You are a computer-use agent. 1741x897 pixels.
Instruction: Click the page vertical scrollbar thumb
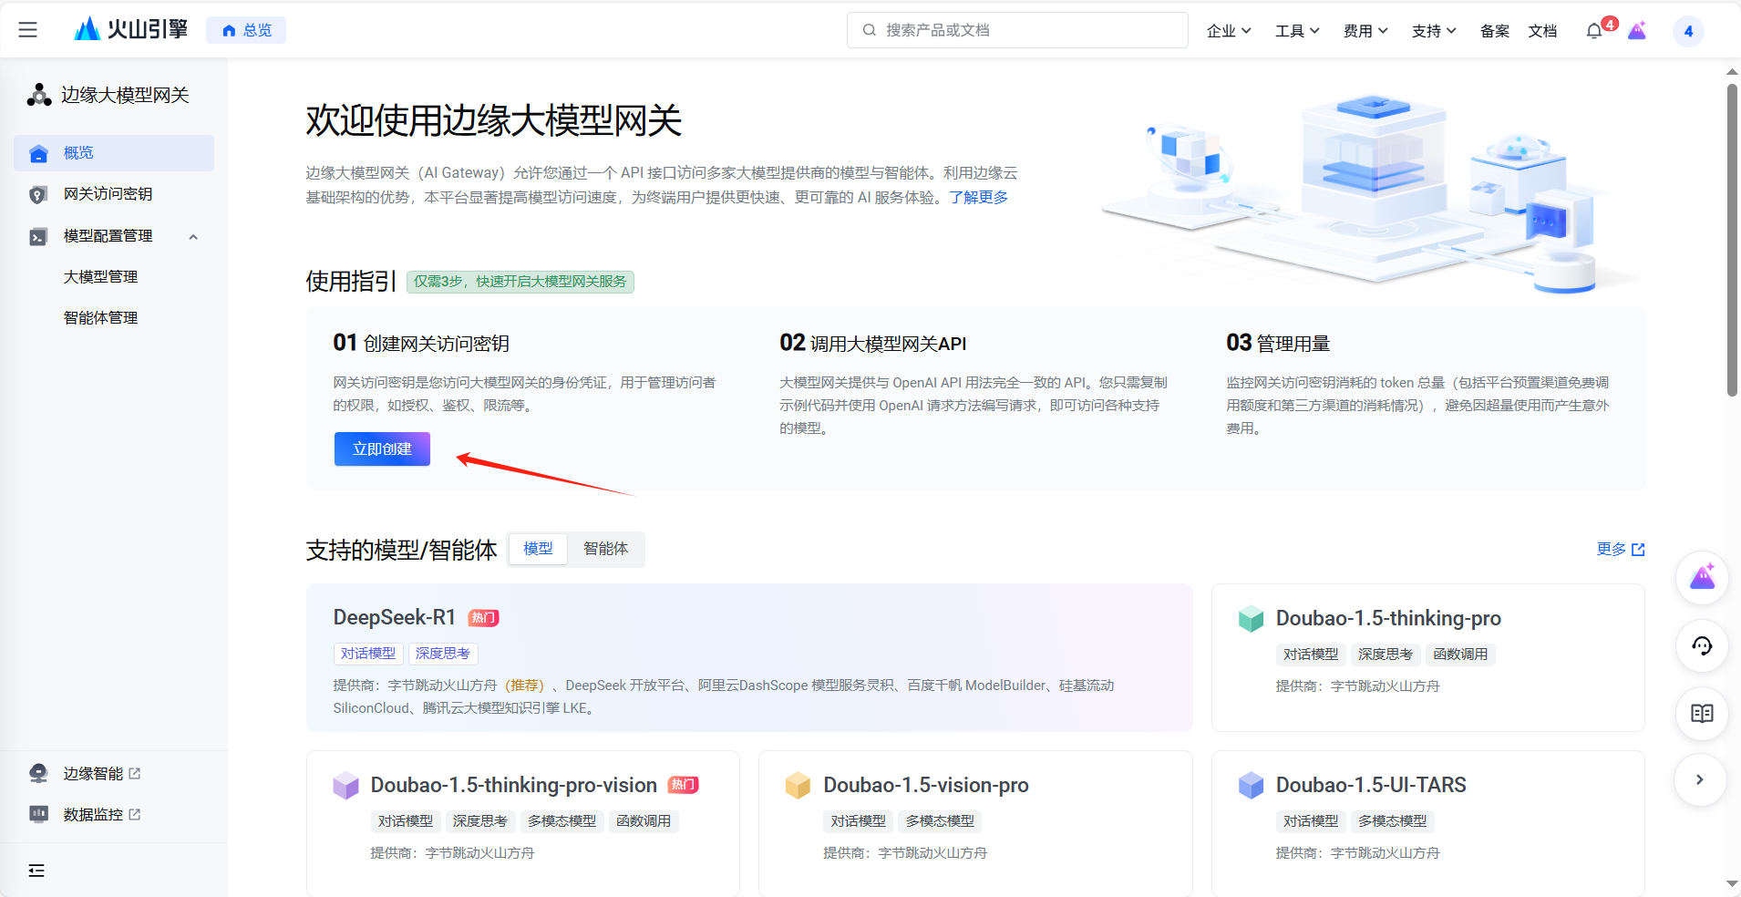[x=1732, y=241]
